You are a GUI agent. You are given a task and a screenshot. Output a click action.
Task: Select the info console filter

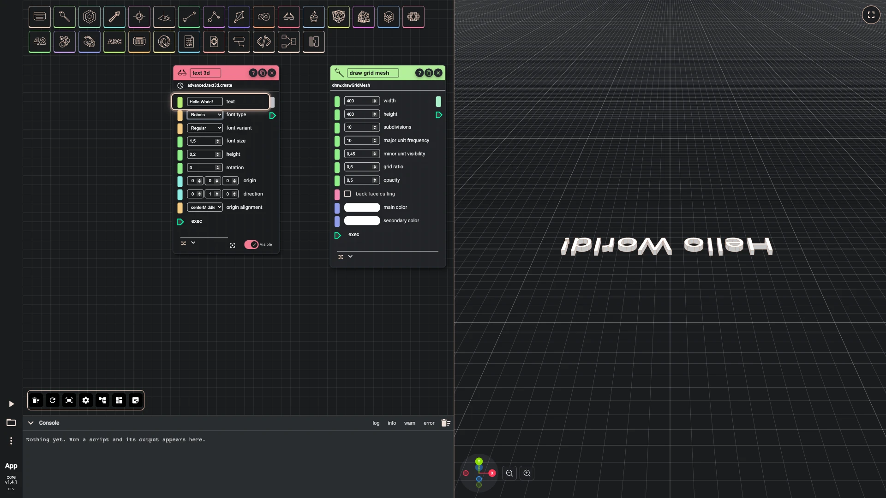point(392,423)
